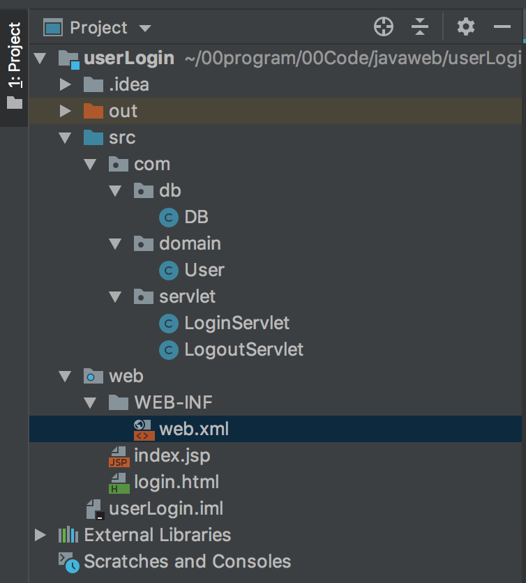Click the userLogin module folder icon
This screenshot has width=526, height=583.
point(69,59)
